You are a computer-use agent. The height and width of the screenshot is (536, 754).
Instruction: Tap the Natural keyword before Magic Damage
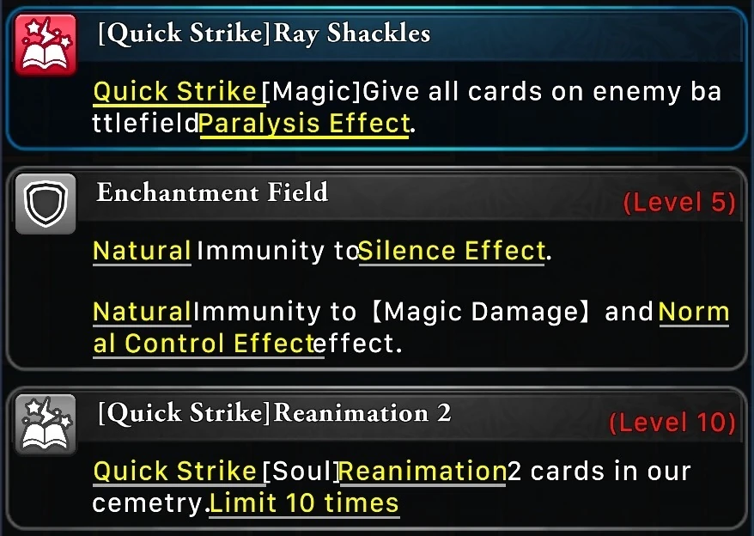tap(142, 312)
